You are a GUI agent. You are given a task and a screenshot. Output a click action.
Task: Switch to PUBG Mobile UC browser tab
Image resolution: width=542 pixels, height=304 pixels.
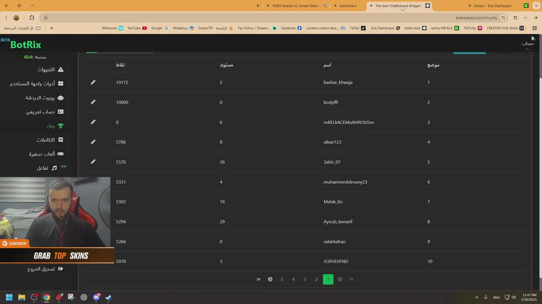point(296,6)
